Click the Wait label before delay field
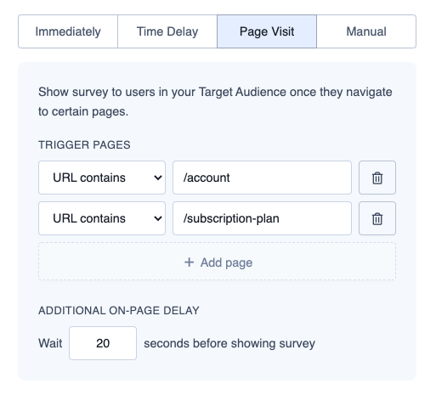Viewport: 436px width, 395px height. tap(50, 343)
